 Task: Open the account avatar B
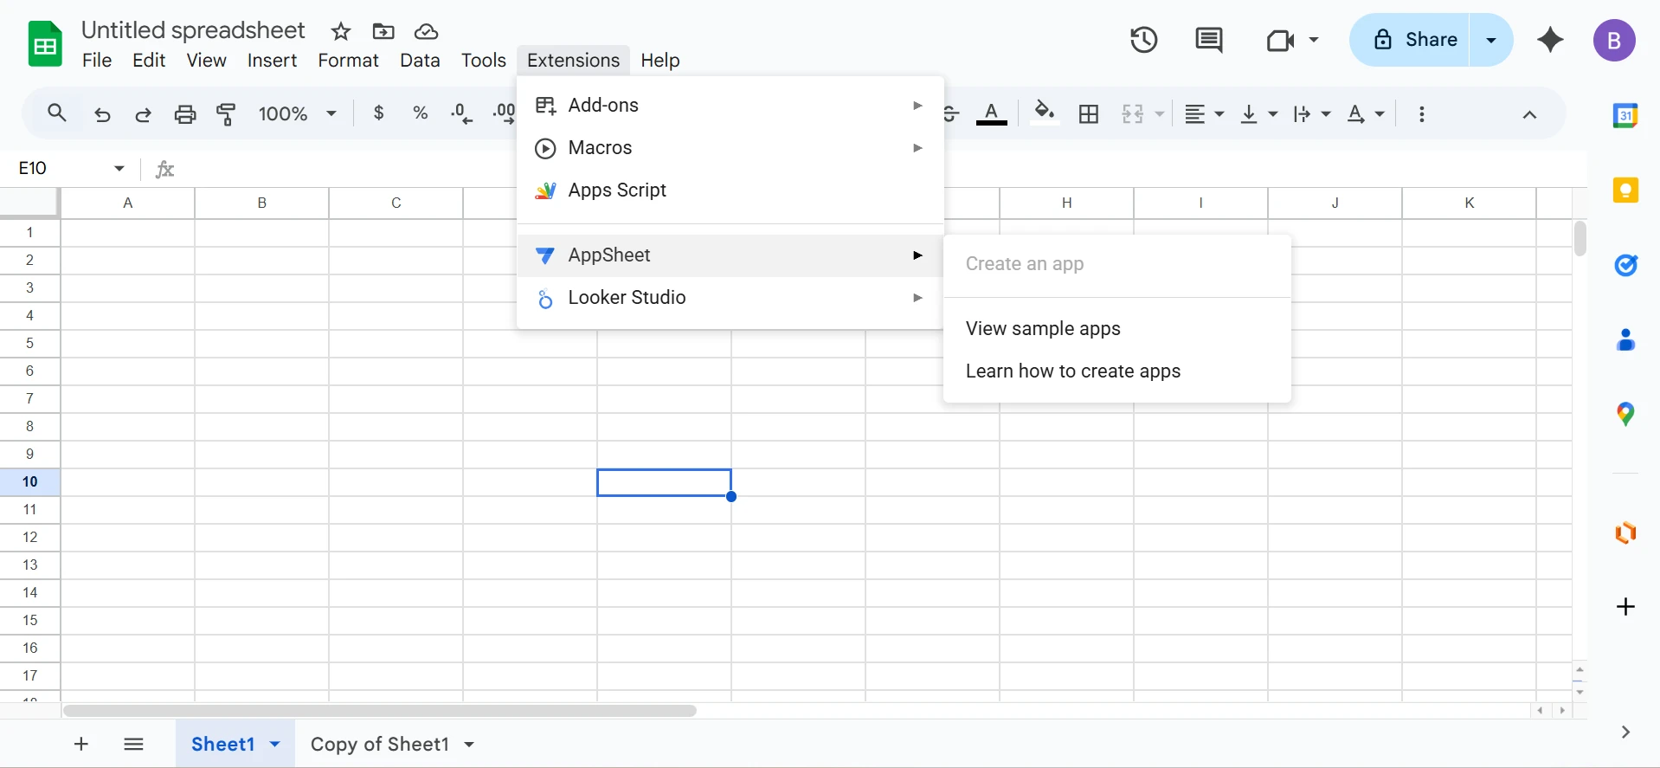1614,41
